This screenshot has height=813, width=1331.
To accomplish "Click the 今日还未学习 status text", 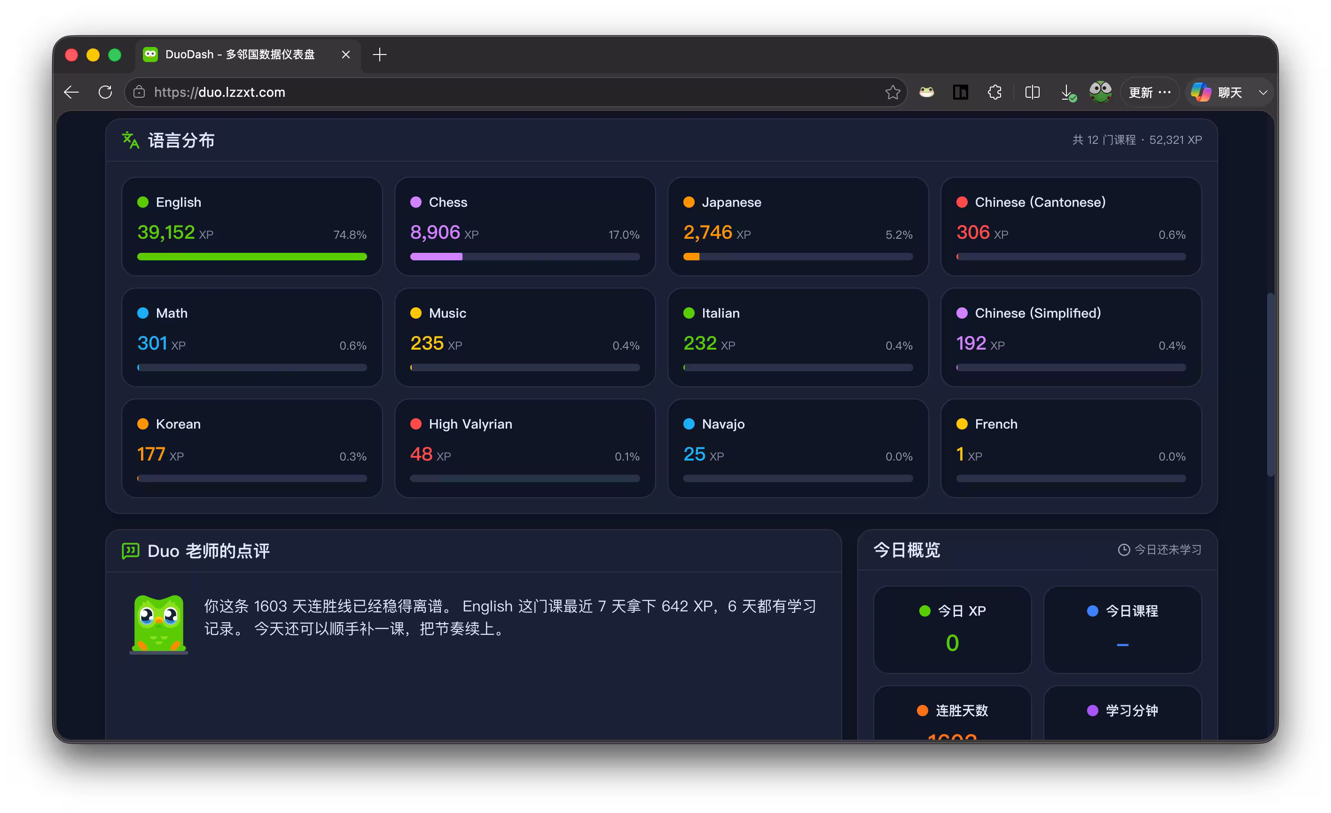I will click(1168, 550).
